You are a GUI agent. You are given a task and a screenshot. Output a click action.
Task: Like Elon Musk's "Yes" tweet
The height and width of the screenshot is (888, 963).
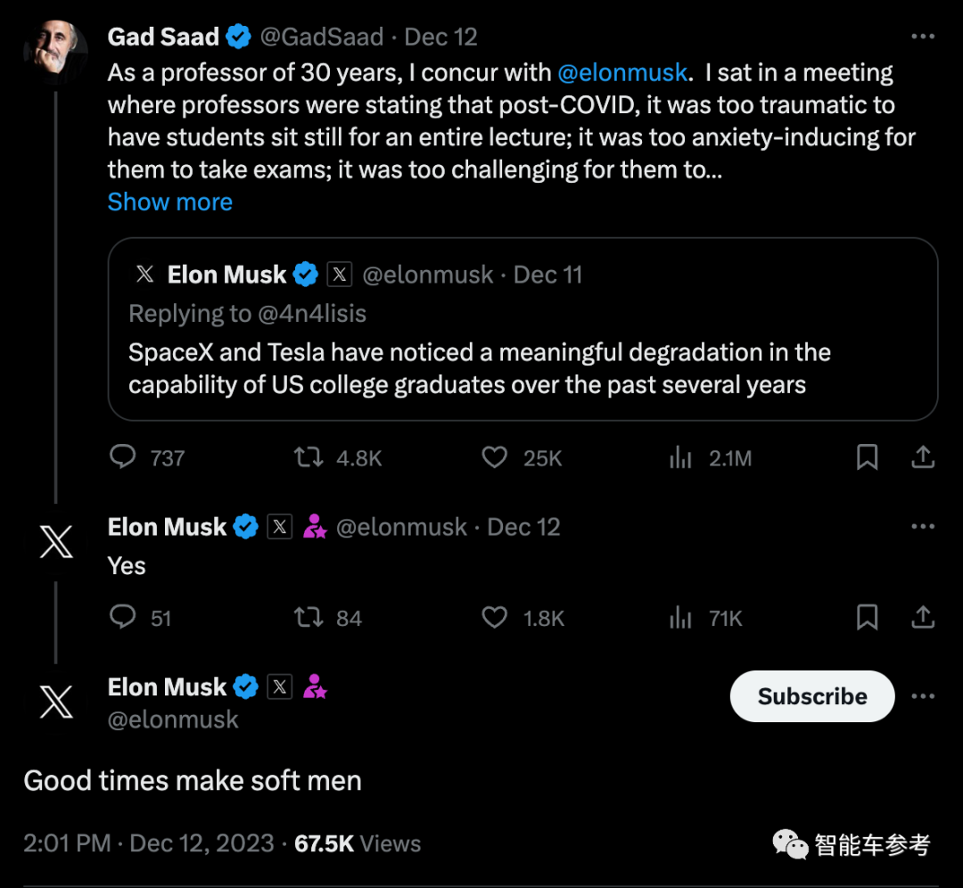point(494,617)
